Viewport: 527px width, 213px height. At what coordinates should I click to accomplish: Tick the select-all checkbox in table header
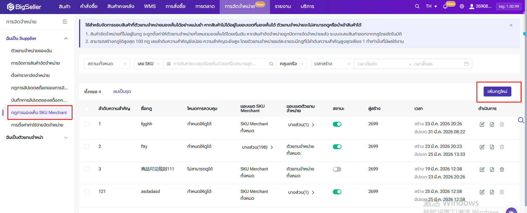87,109
